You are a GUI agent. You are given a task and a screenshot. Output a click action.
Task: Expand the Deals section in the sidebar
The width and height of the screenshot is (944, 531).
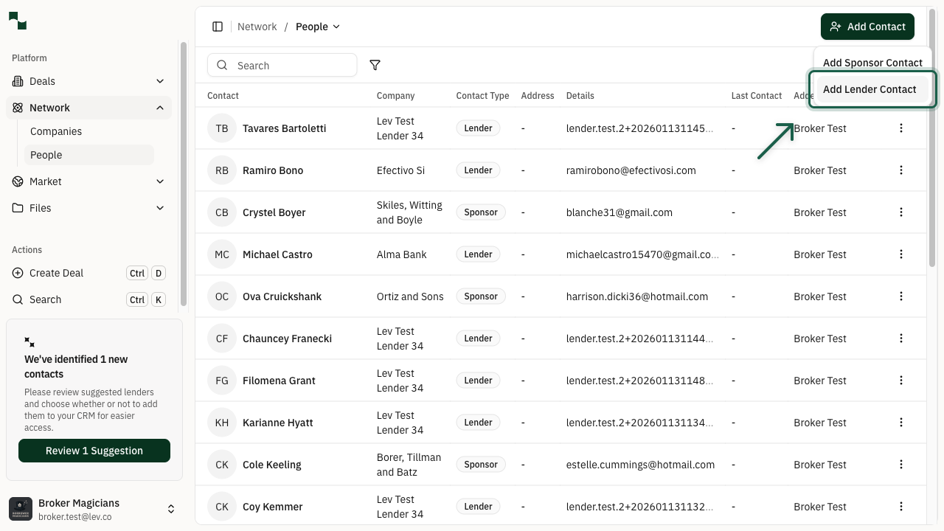pos(160,81)
